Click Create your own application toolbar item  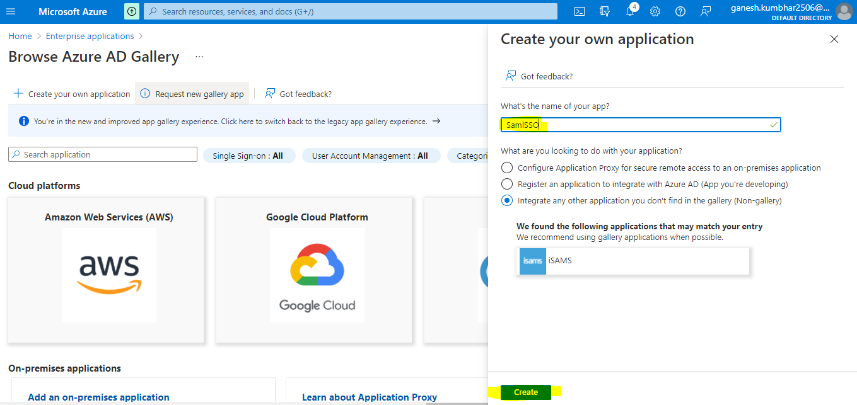pyautogui.click(x=72, y=94)
